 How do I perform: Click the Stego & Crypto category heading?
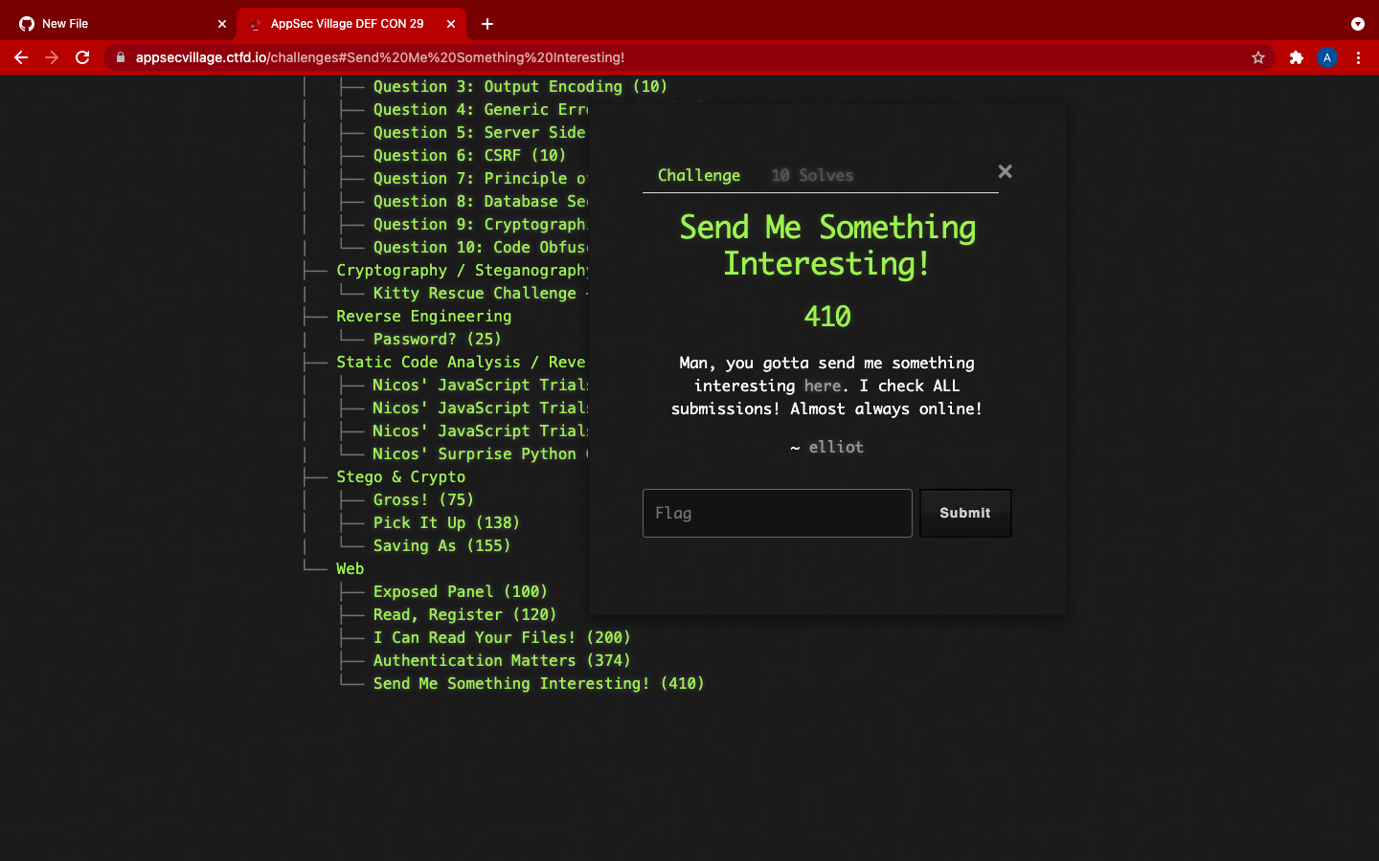[x=400, y=476]
